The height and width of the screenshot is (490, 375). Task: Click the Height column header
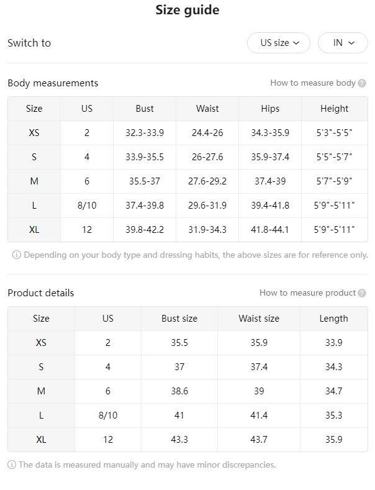click(x=335, y=109)
